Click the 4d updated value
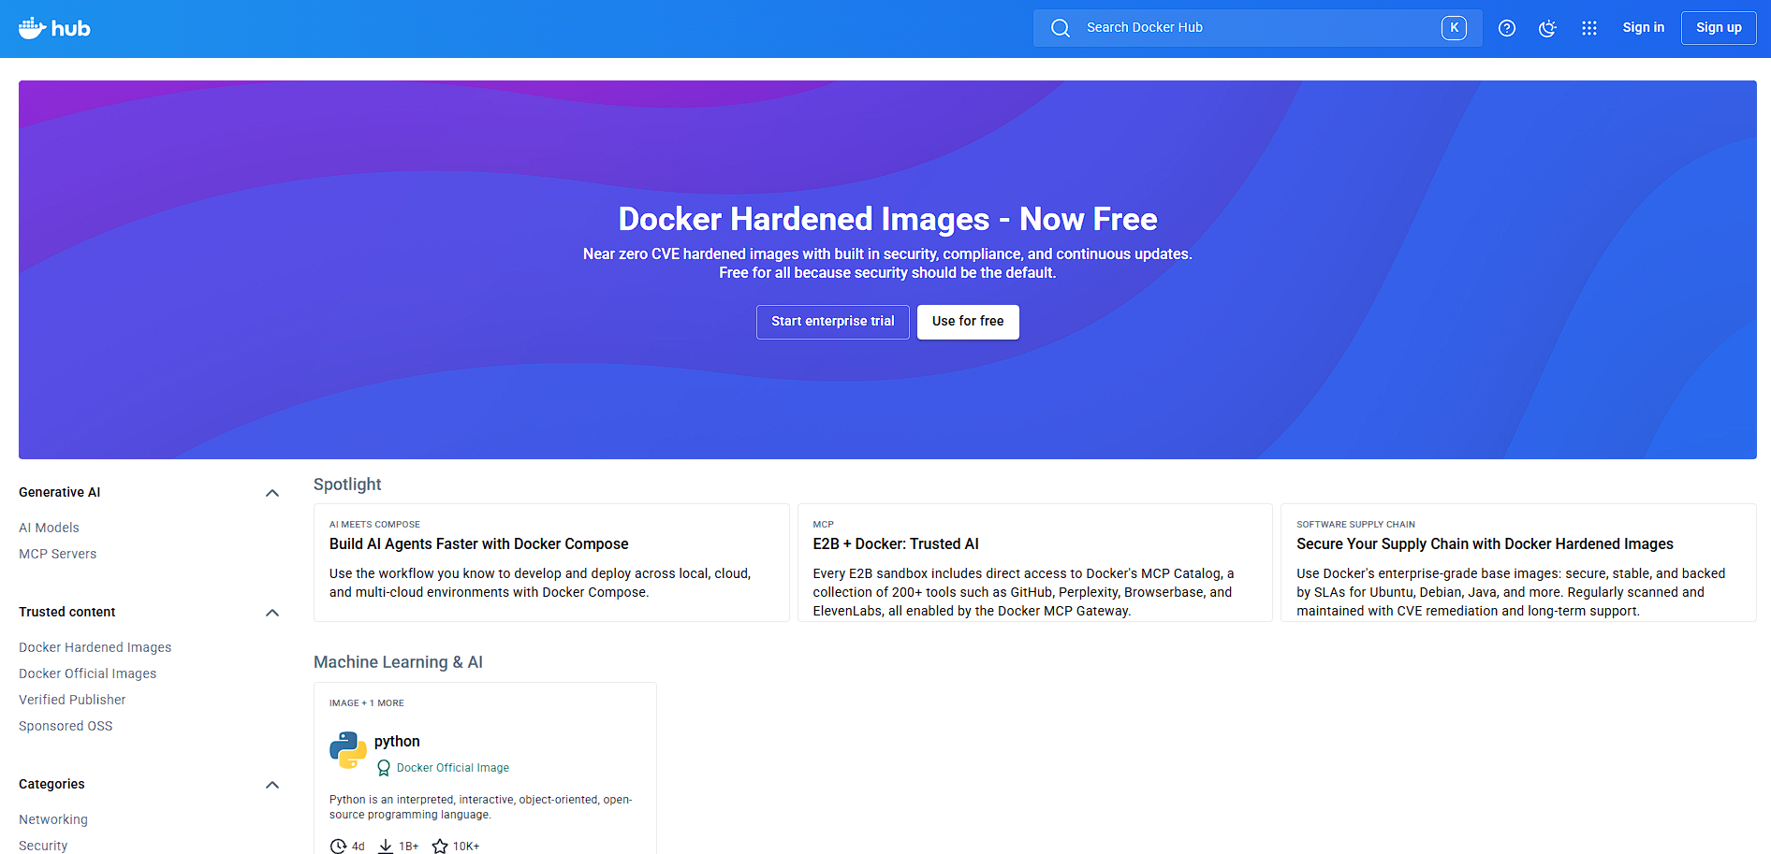Image resolution: width=1771 pixels, height=854 pixels. pos(359,847)
